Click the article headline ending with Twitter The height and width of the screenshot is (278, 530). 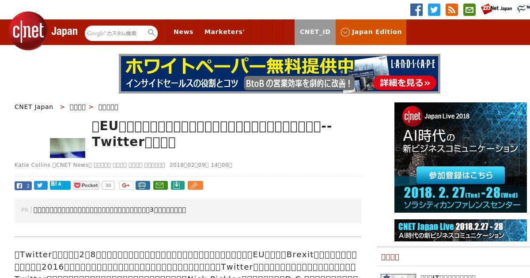click(x=212, y=134)
